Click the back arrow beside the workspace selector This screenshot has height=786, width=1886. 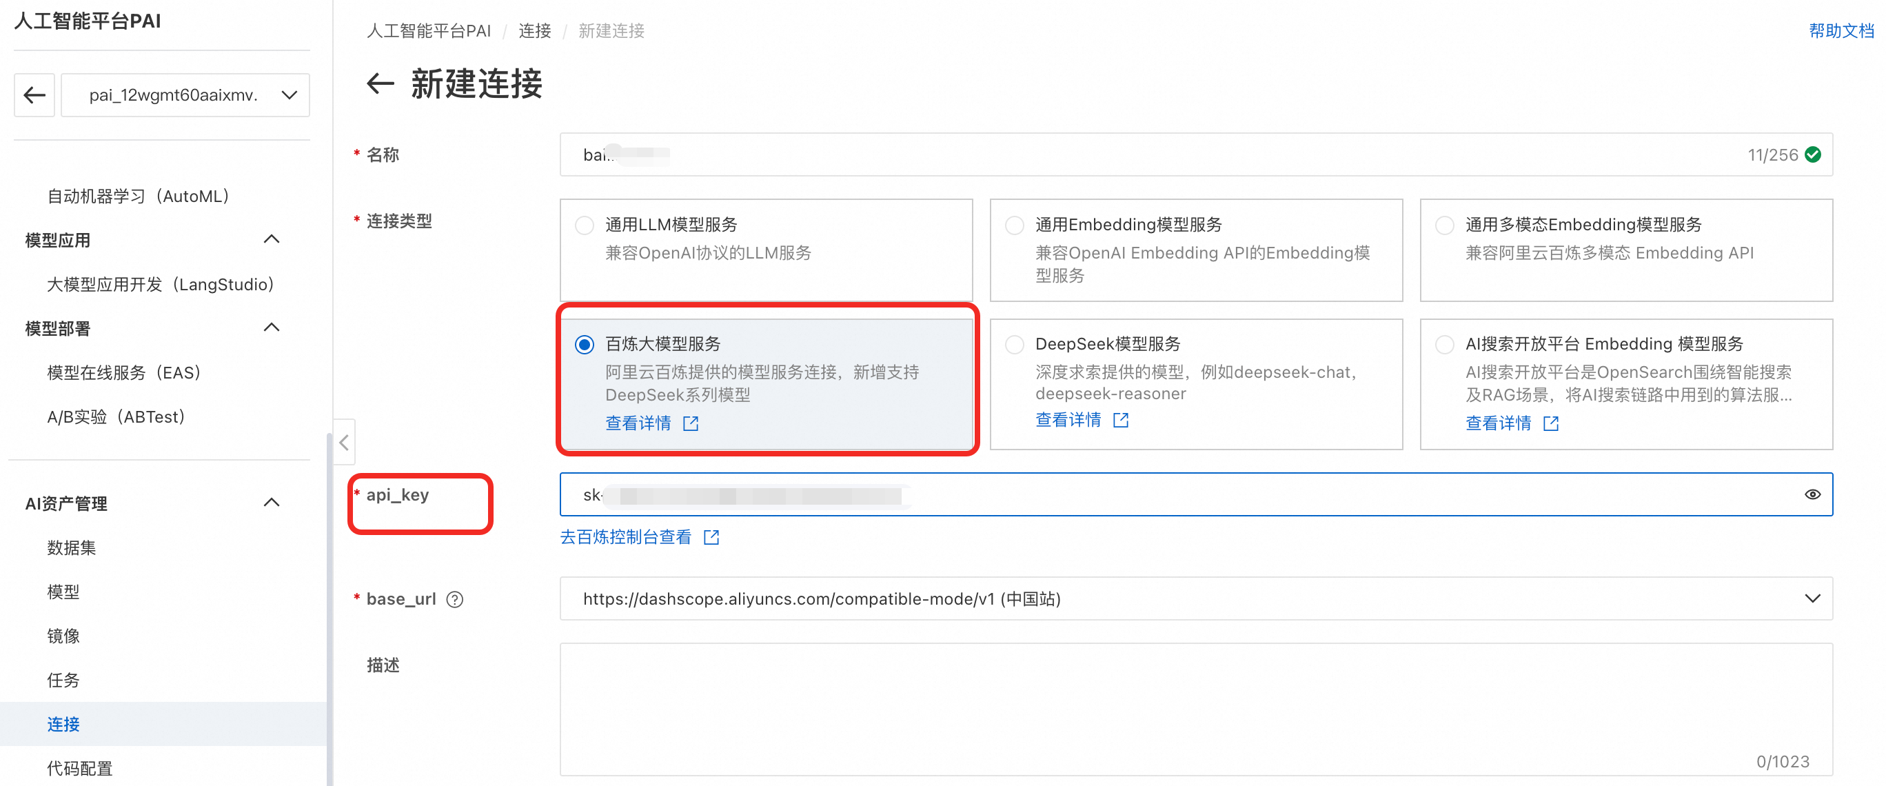pos(34,94)
